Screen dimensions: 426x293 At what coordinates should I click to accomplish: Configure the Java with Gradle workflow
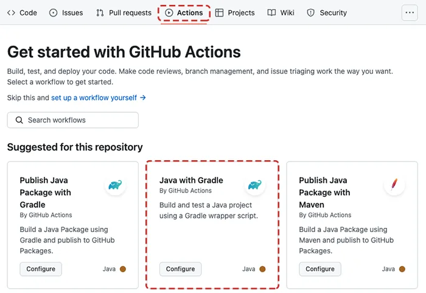180,269
